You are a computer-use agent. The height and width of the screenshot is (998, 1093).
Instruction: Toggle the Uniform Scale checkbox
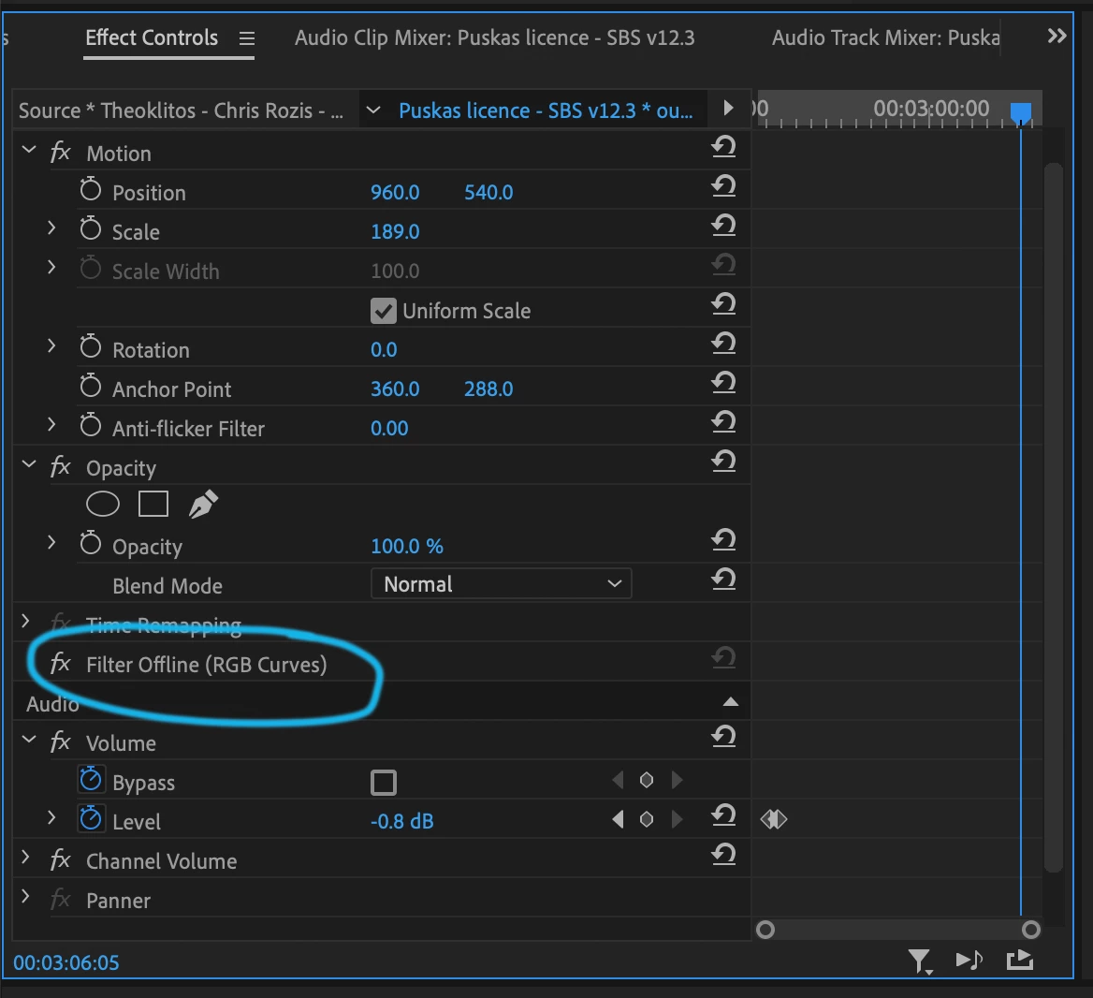coord(384,311)
